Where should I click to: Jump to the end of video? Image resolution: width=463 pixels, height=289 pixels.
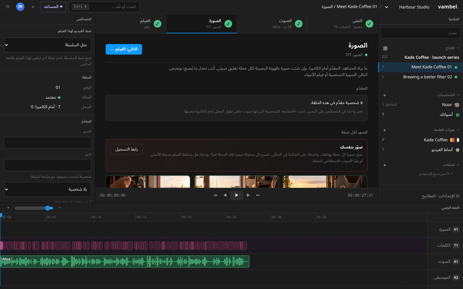258,195
